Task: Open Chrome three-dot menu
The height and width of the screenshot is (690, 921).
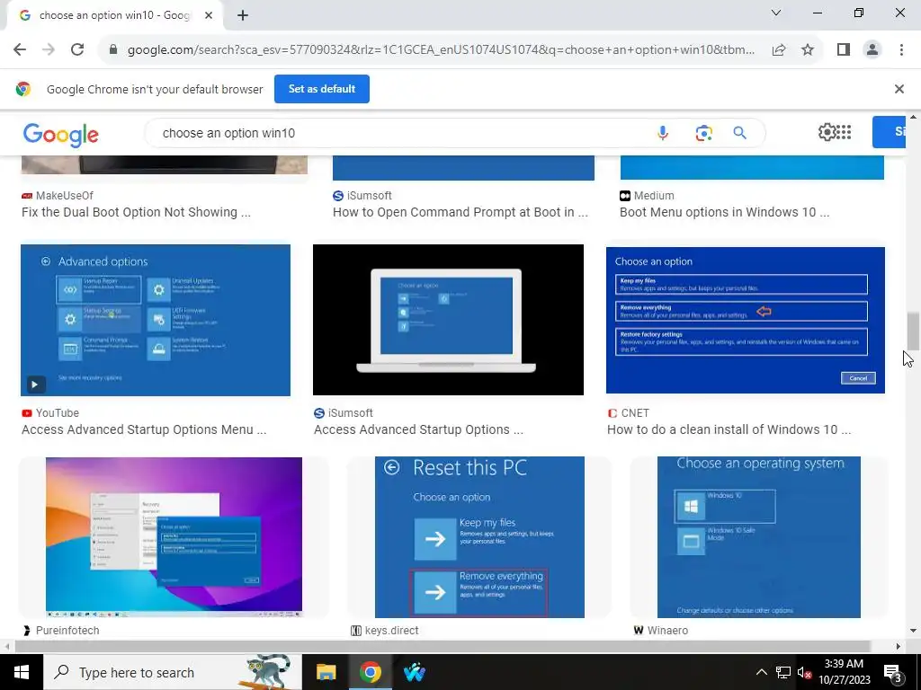Action: pyautogui.click(x=901, y=50)
